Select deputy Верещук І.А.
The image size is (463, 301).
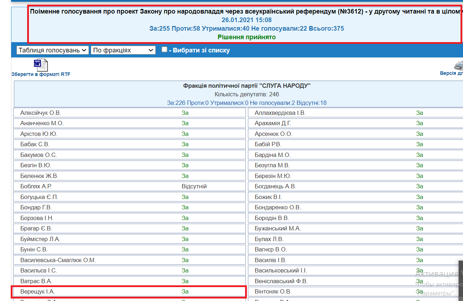[38, 292]
